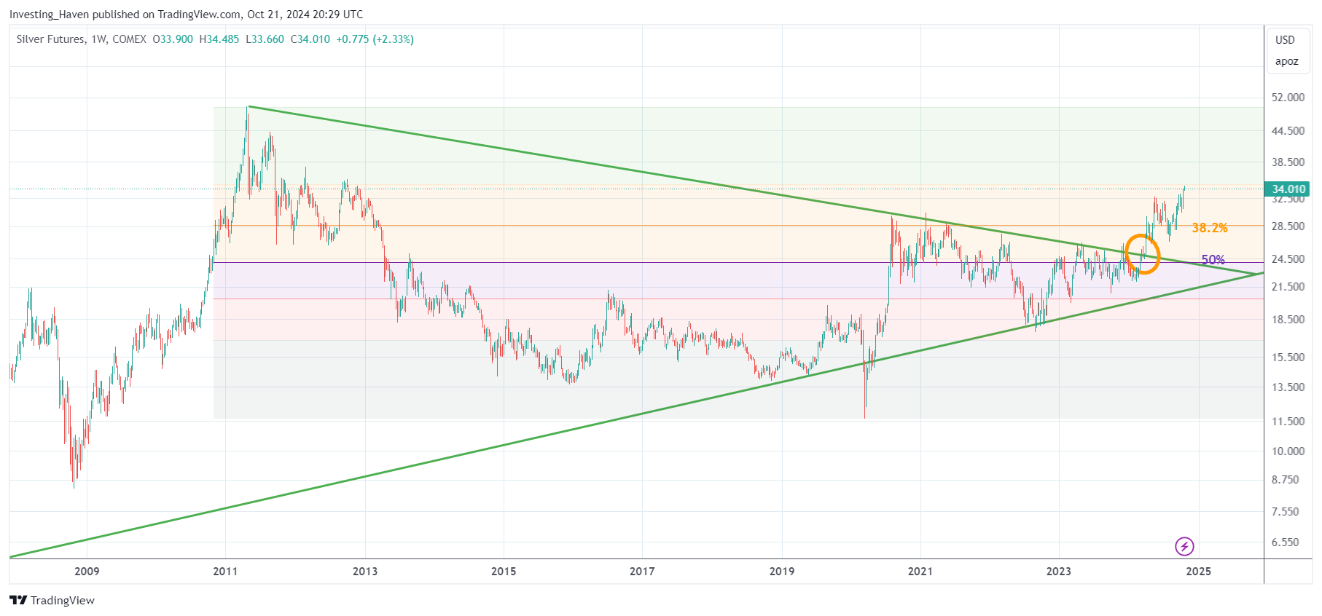Click the 52.000 price axis label
1322x616 pixels.
point(1288,98)
